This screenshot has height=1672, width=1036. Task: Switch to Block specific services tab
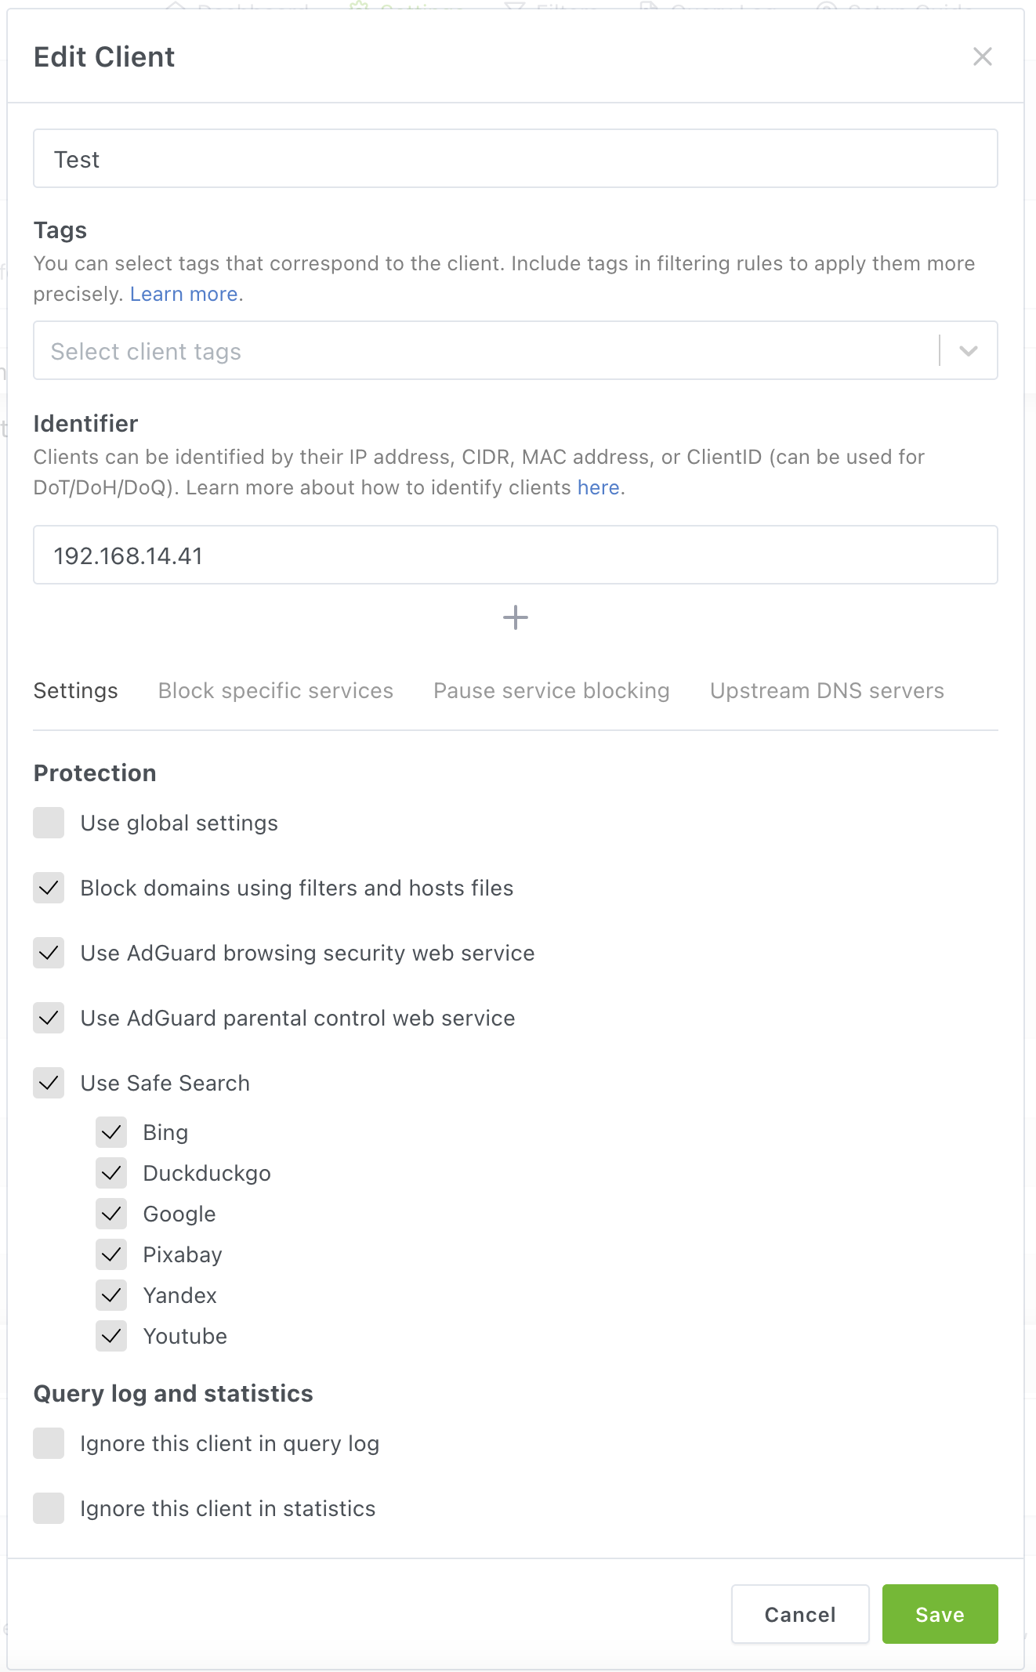click(x=275, y=690)
